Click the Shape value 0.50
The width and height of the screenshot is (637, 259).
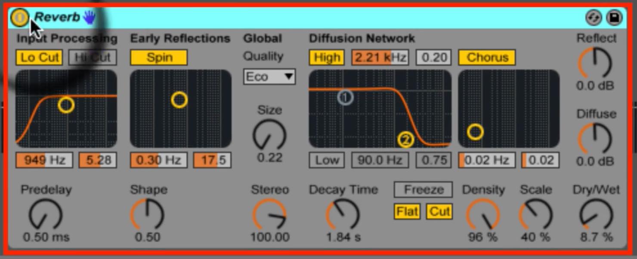[147, 237]
